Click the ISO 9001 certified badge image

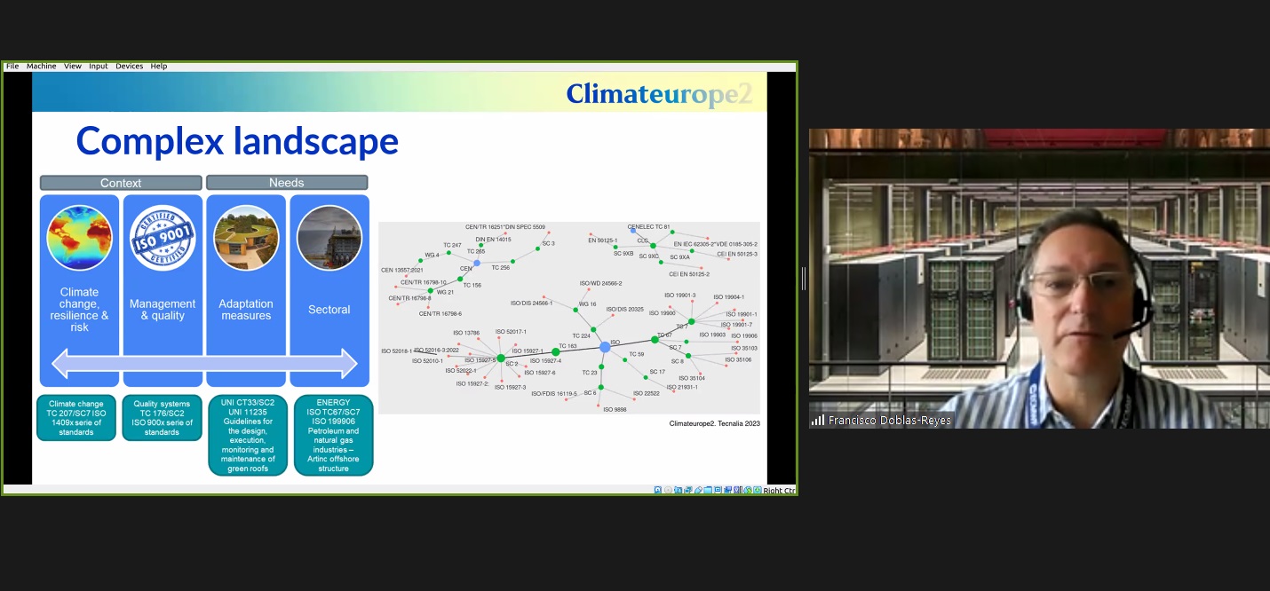(x=163, y=238)
